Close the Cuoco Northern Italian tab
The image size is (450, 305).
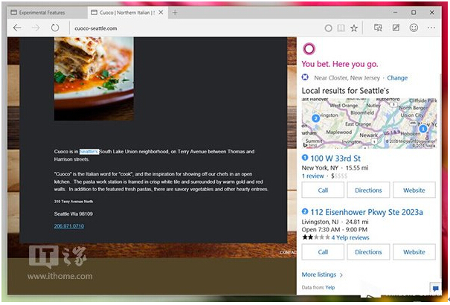point(161,13)
